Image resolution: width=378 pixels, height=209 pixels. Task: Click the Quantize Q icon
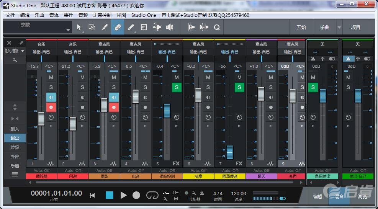217,27
